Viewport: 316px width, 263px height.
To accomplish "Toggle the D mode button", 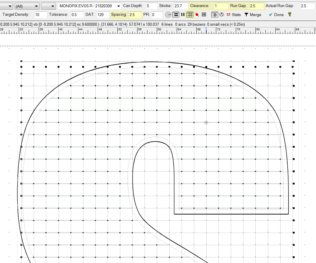I will tap(215, 15).
